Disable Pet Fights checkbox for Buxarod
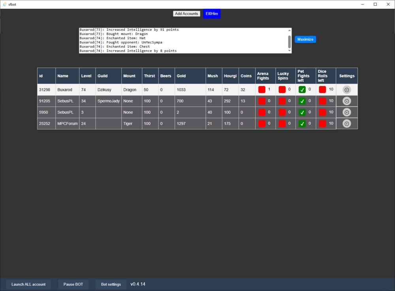 (x=302, y=89)
